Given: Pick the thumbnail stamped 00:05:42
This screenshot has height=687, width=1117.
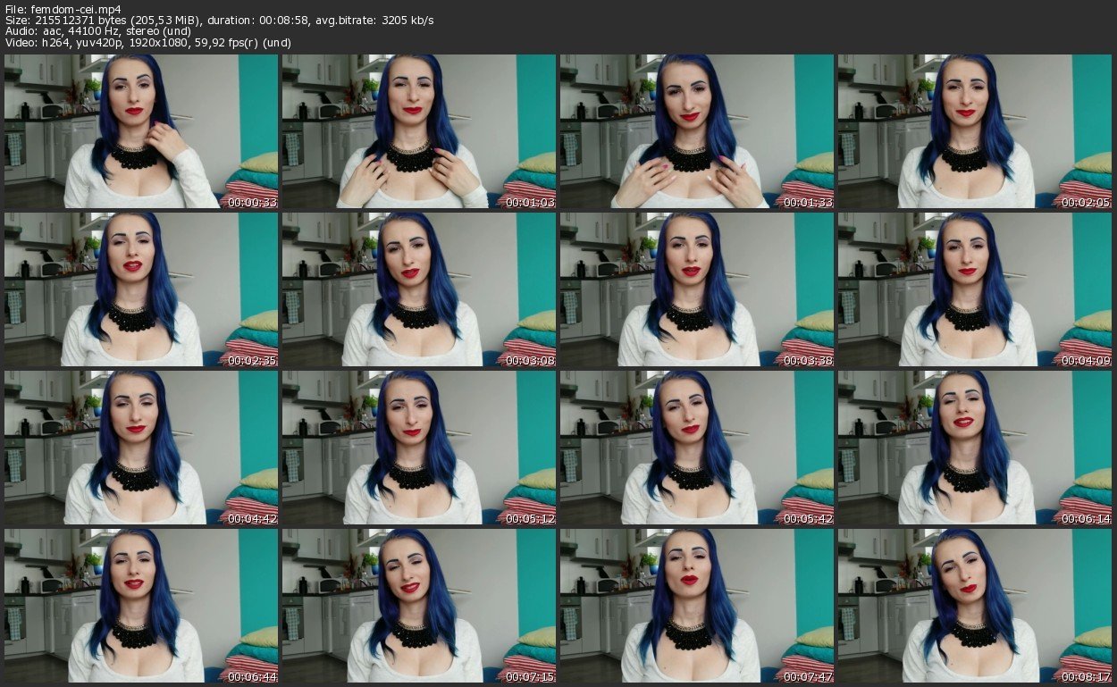Looking at the screenshot, I should point(697,448).
